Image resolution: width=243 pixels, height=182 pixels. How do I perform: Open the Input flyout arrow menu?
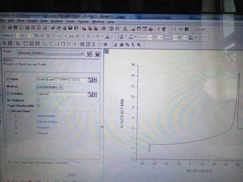coord(95,80)
